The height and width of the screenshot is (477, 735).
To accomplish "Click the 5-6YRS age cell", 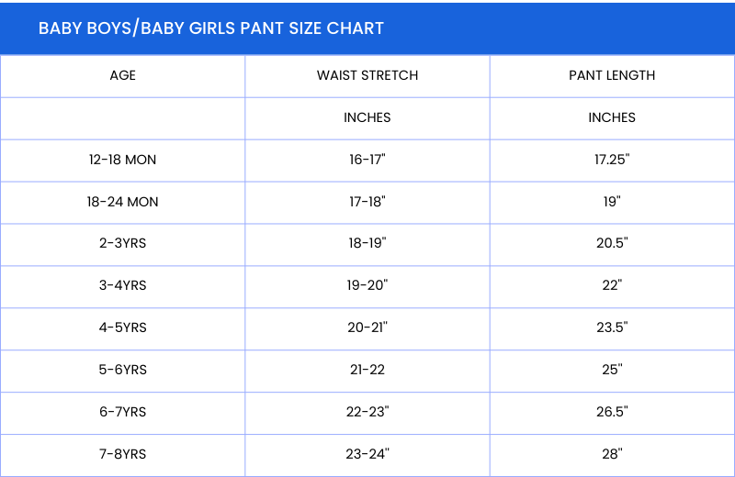I will coord(122,371).
